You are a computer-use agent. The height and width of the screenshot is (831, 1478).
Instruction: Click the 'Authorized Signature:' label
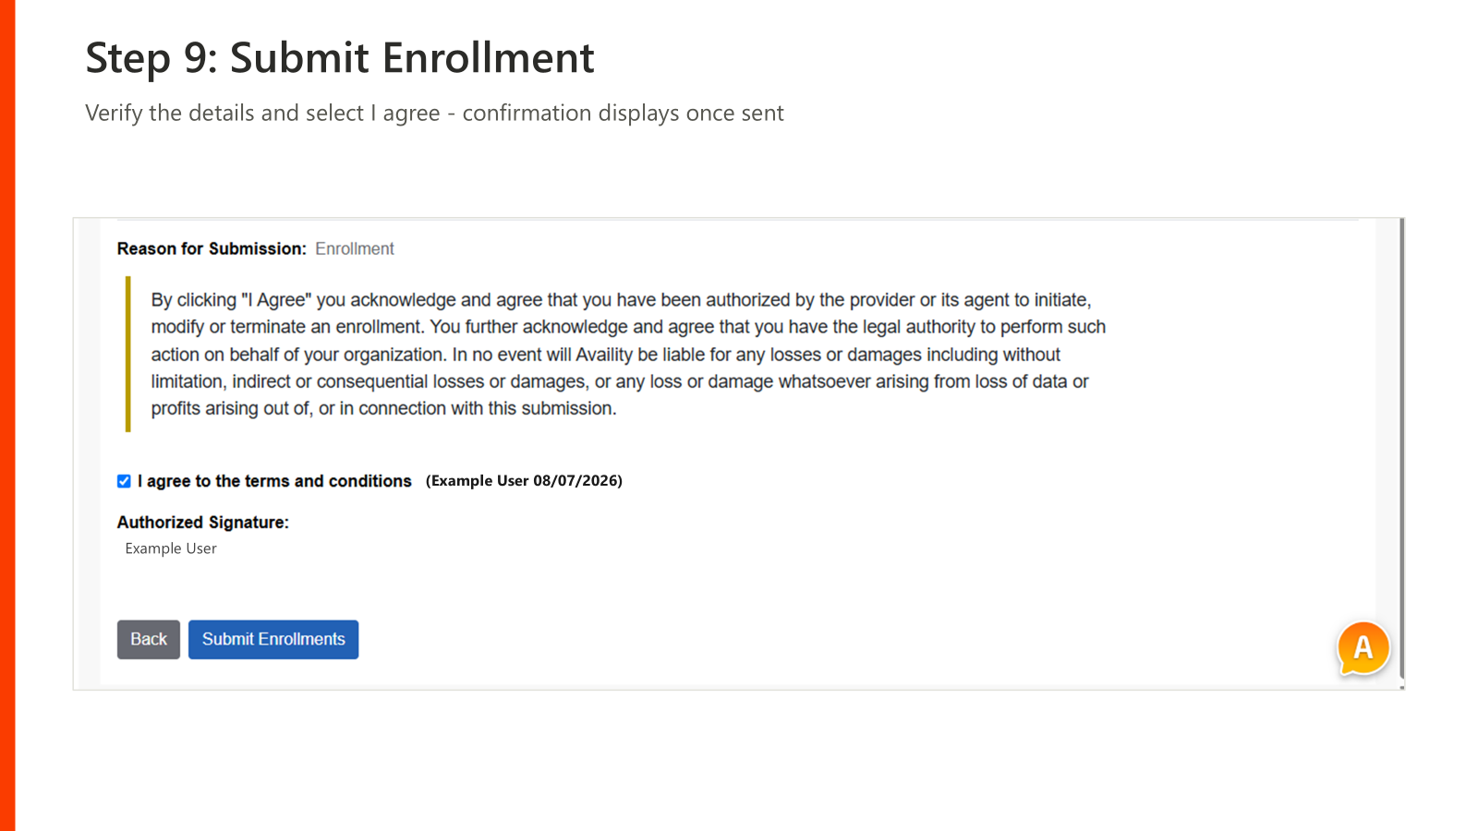point(203,523)
